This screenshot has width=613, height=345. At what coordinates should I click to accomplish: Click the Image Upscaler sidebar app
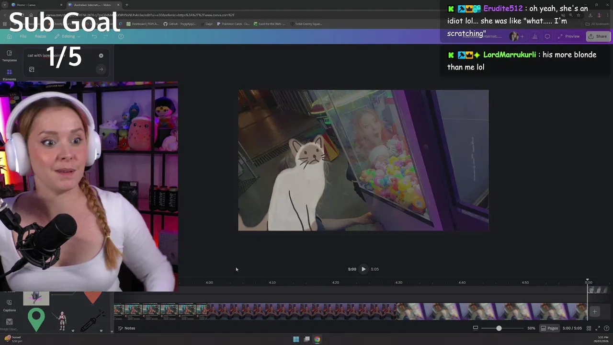tap(9, 324)
